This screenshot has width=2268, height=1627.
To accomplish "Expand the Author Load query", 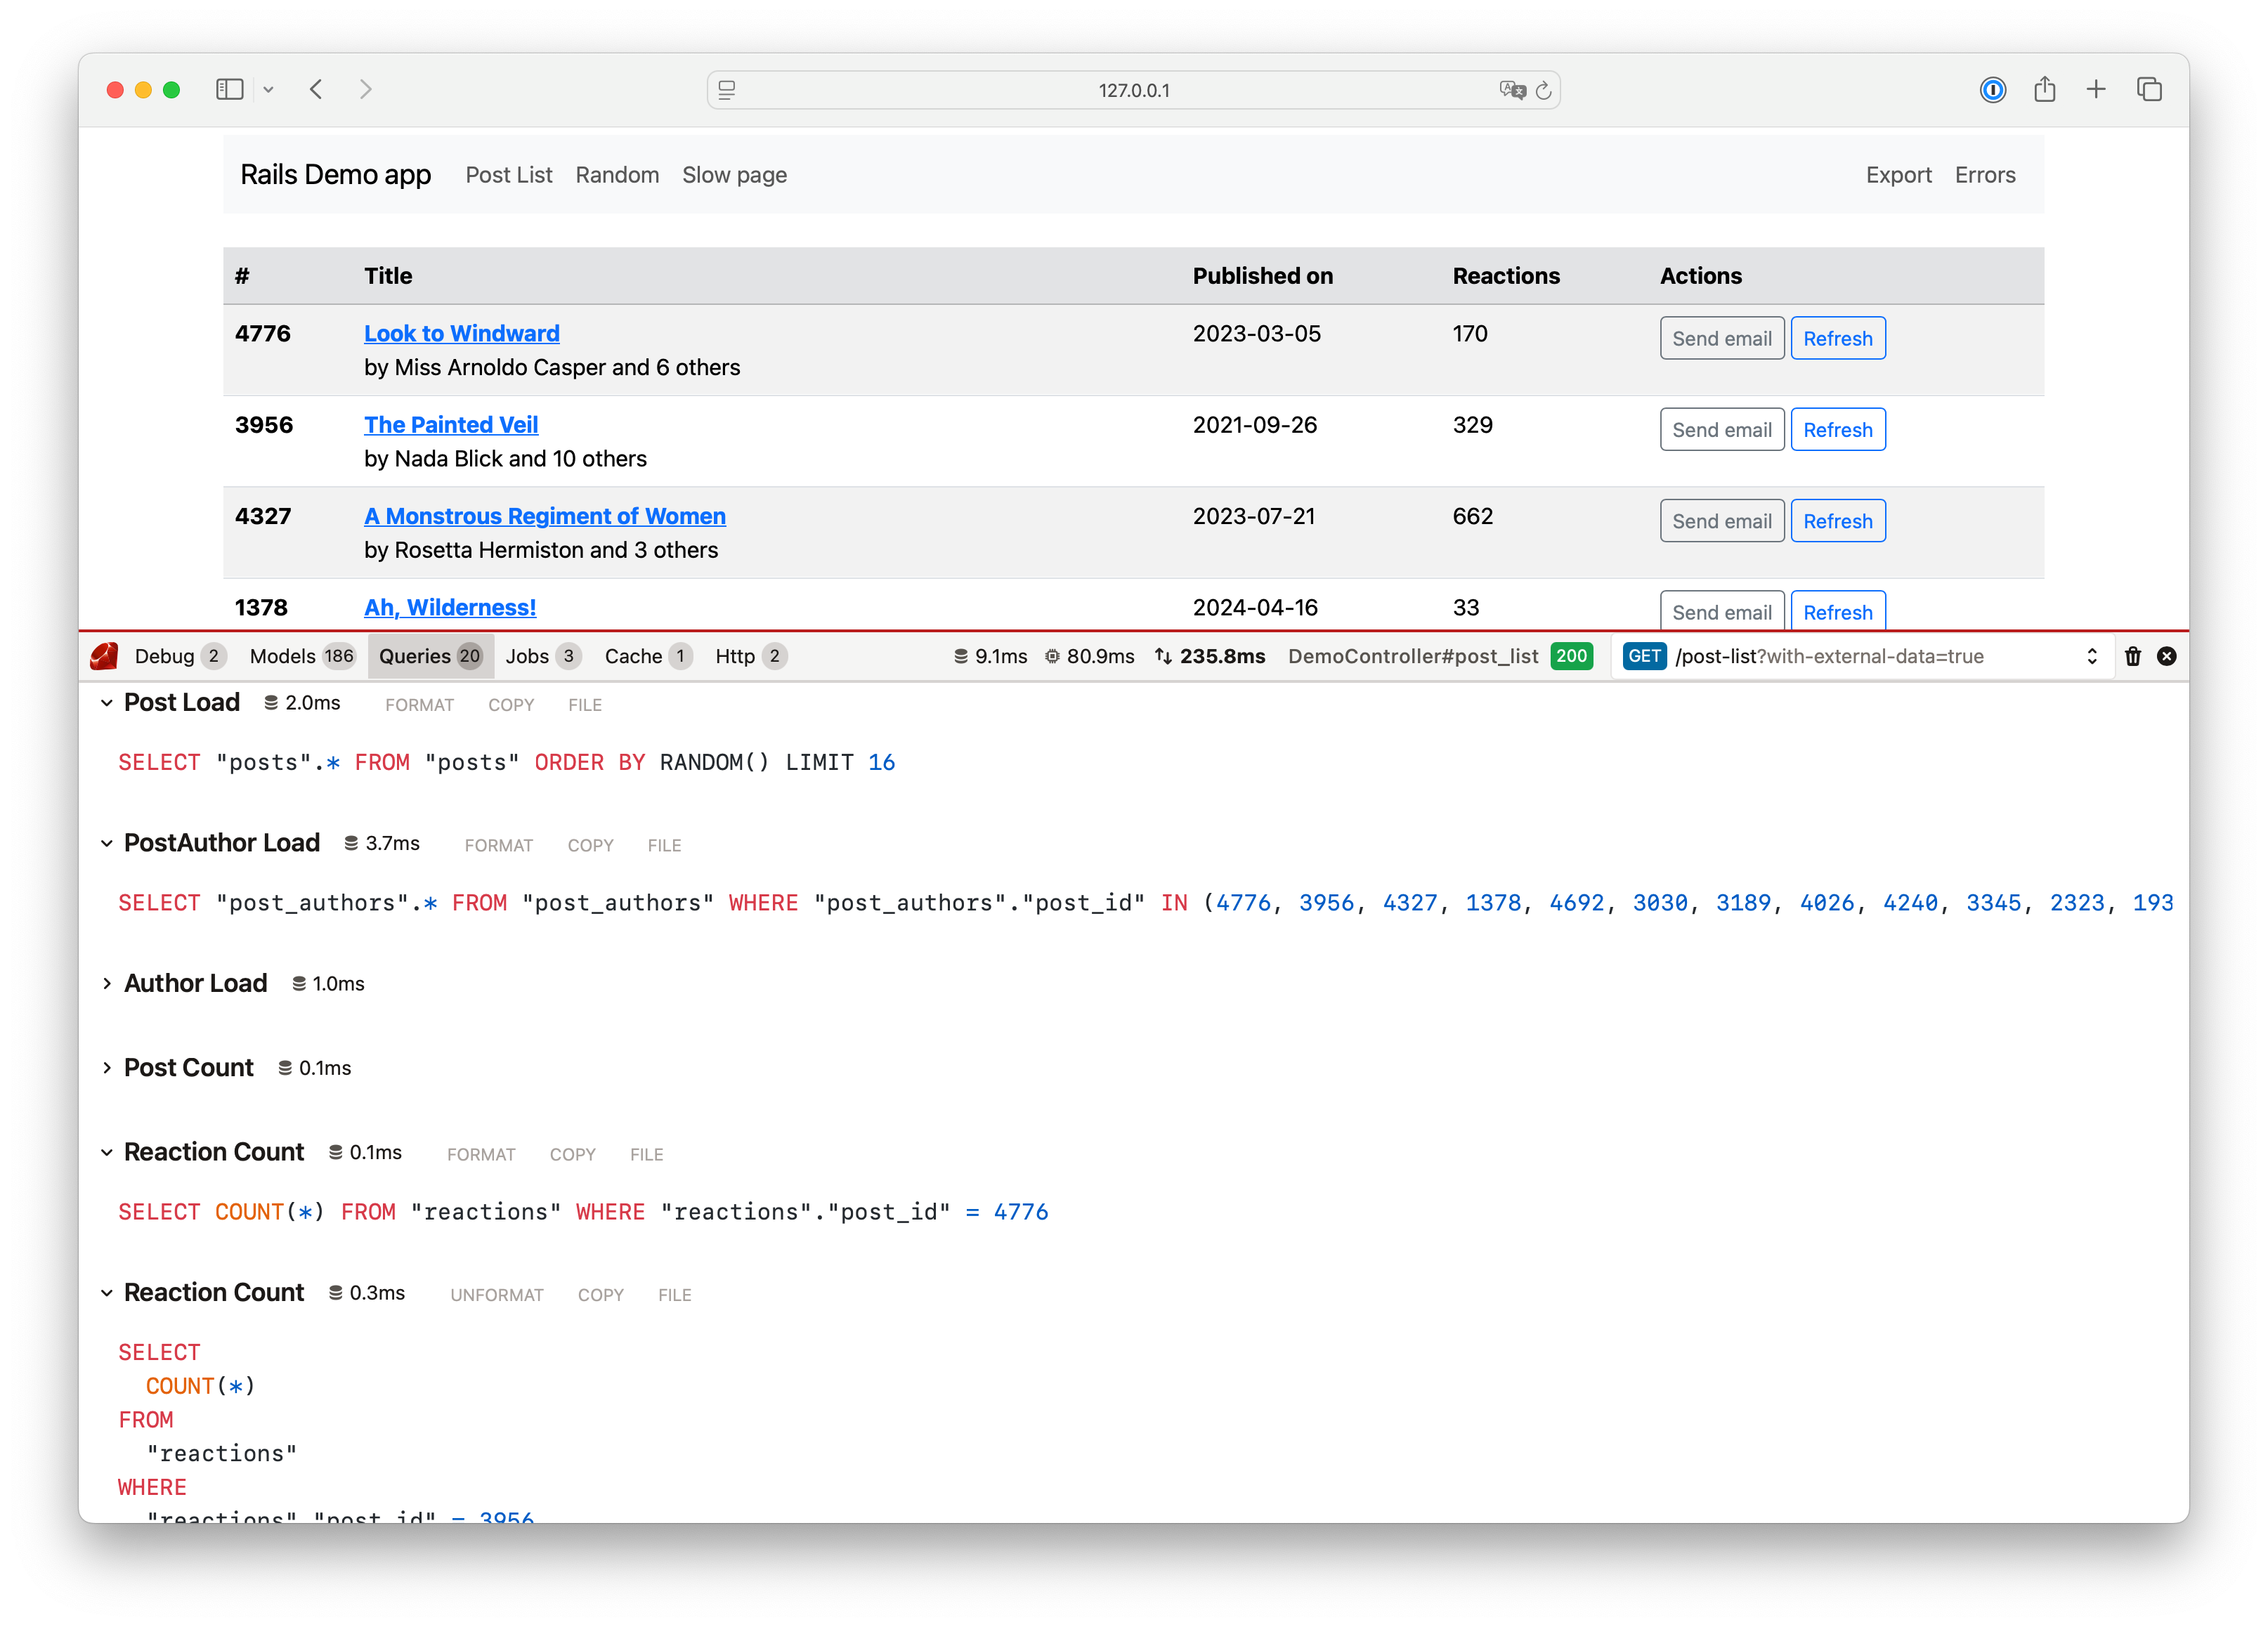I will (x=107, y=983).
